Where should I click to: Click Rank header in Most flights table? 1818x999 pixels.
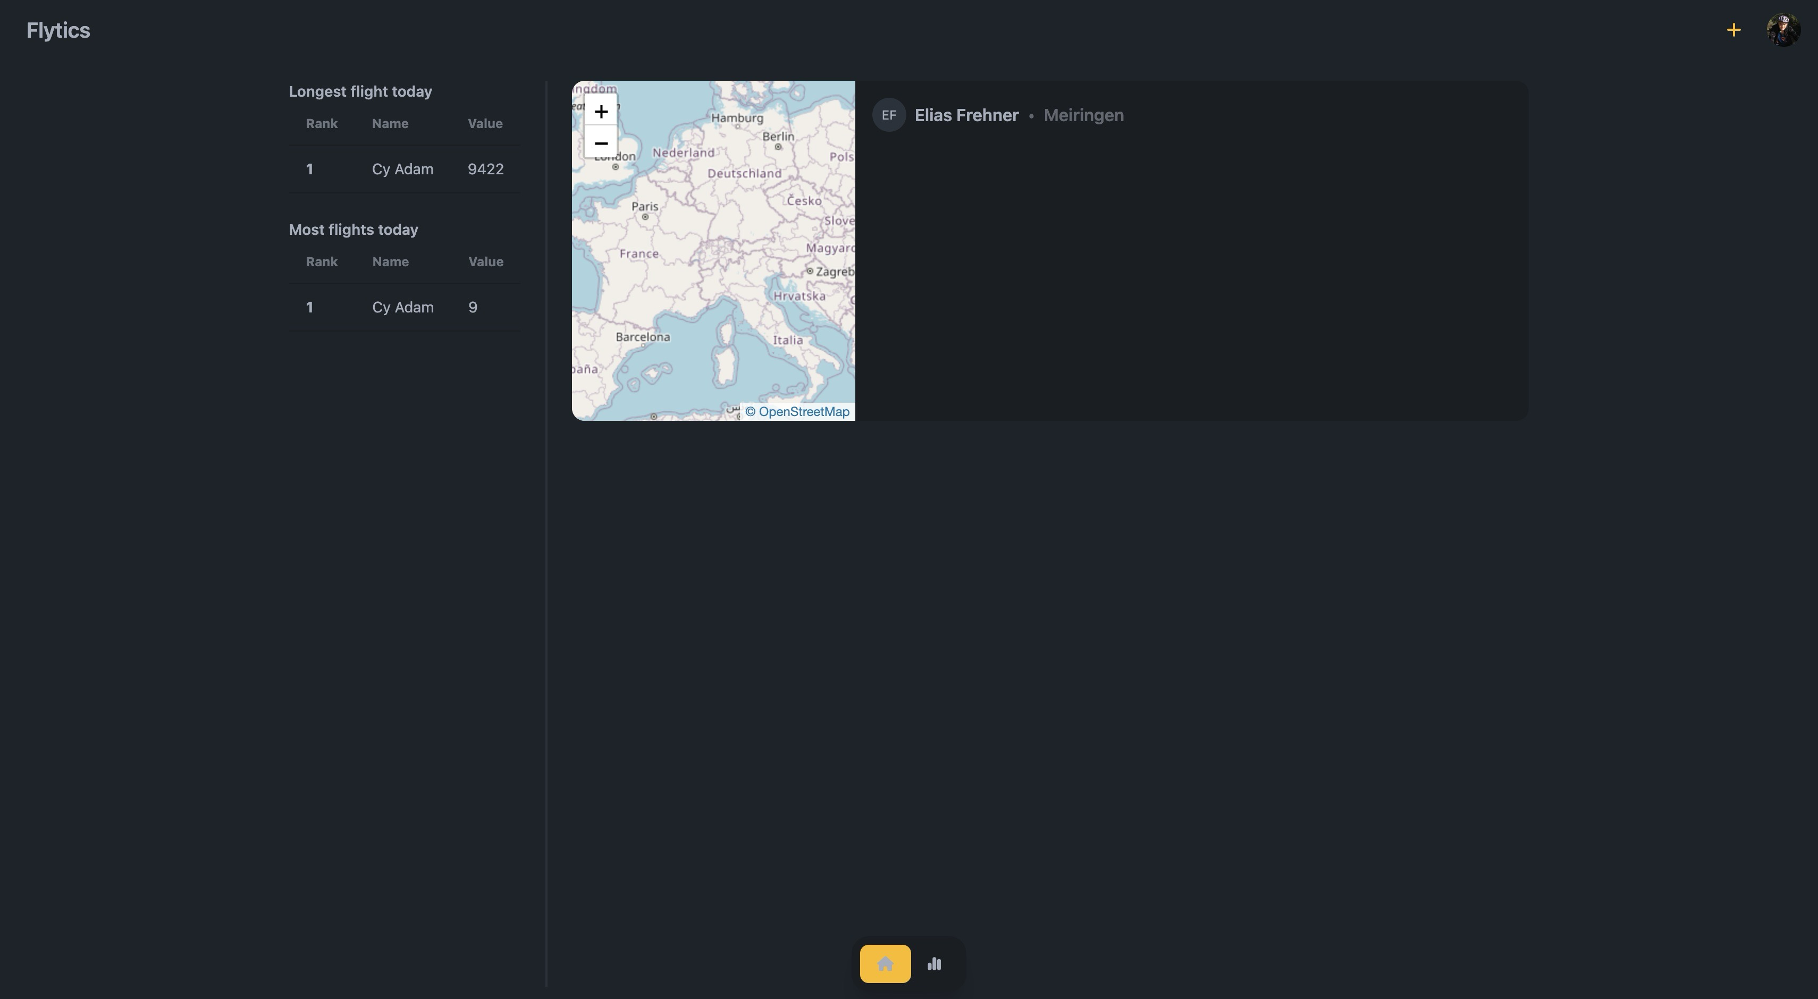[321, 262]
